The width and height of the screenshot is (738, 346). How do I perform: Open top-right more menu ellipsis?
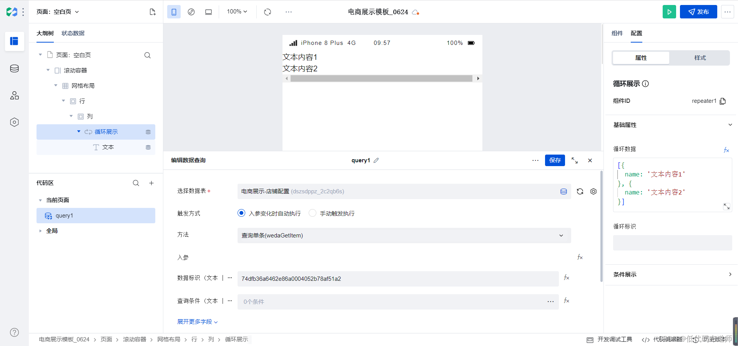[728, 12]
